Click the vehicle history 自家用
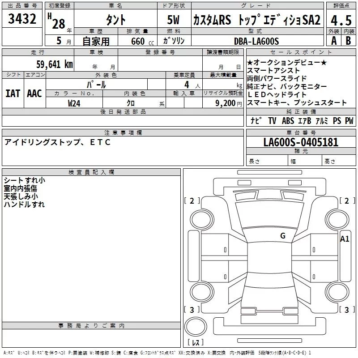 click(x=96, y=41)
